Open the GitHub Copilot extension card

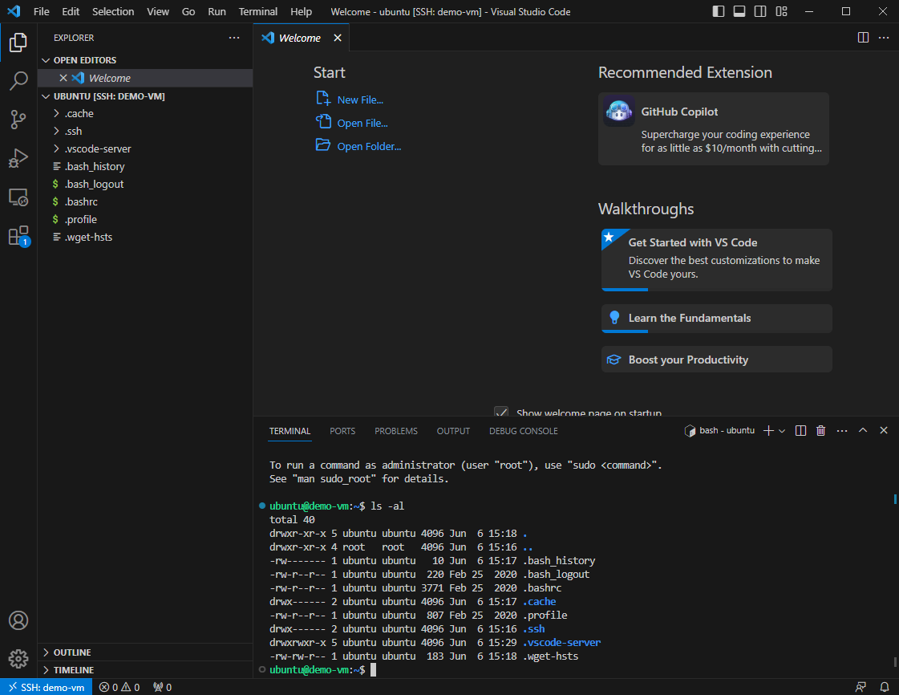point(713,128)
